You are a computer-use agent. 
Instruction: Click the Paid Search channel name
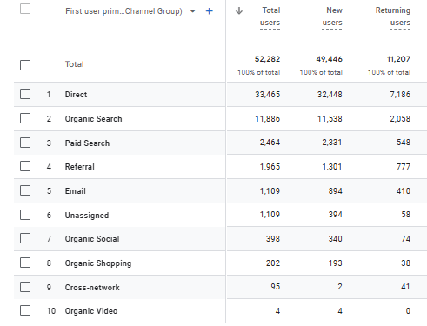point(87,143)
